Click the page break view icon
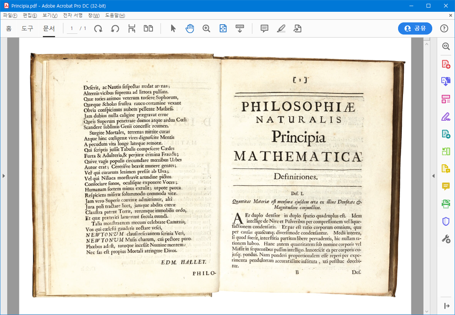455x315 pixels. point(132,28)
